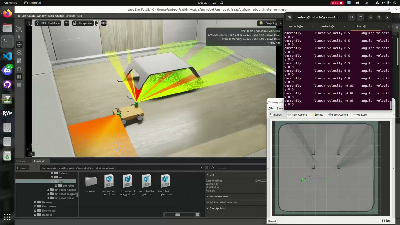The width and height of the screenshot is (400, 225).
Task: Open the Create menu
Action: click(31, 16)
